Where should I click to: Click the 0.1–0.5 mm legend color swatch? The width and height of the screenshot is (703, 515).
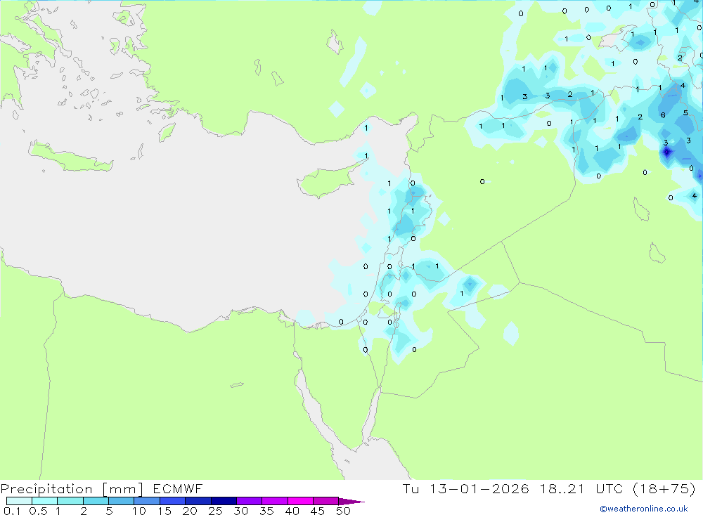click(x=19, y=501)
